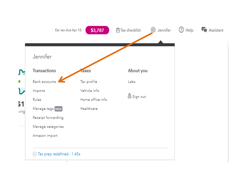Open Tax profile under Taxes
This screenshot has height=185, width=247.
click(x=89, y=82)
